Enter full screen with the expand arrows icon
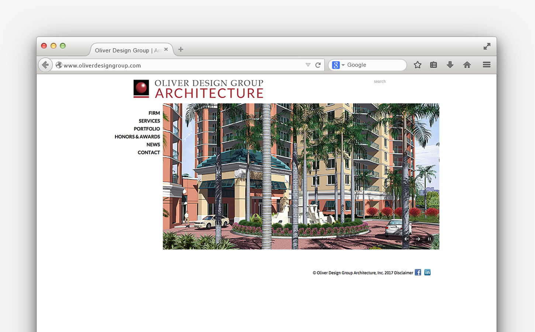The image size is (535, 332). tap(487, 46)
